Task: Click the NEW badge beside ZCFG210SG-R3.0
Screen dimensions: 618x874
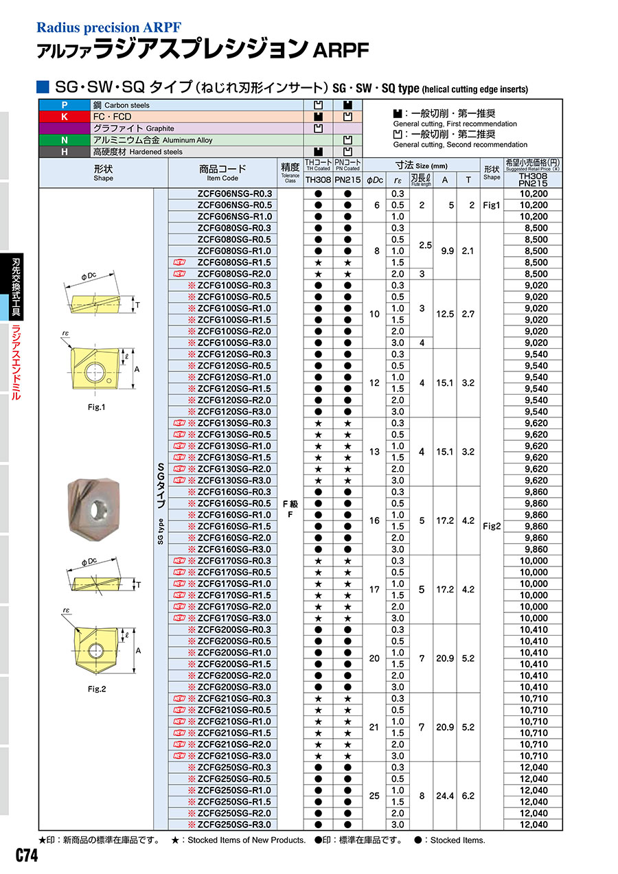Action: pos(179,756)
